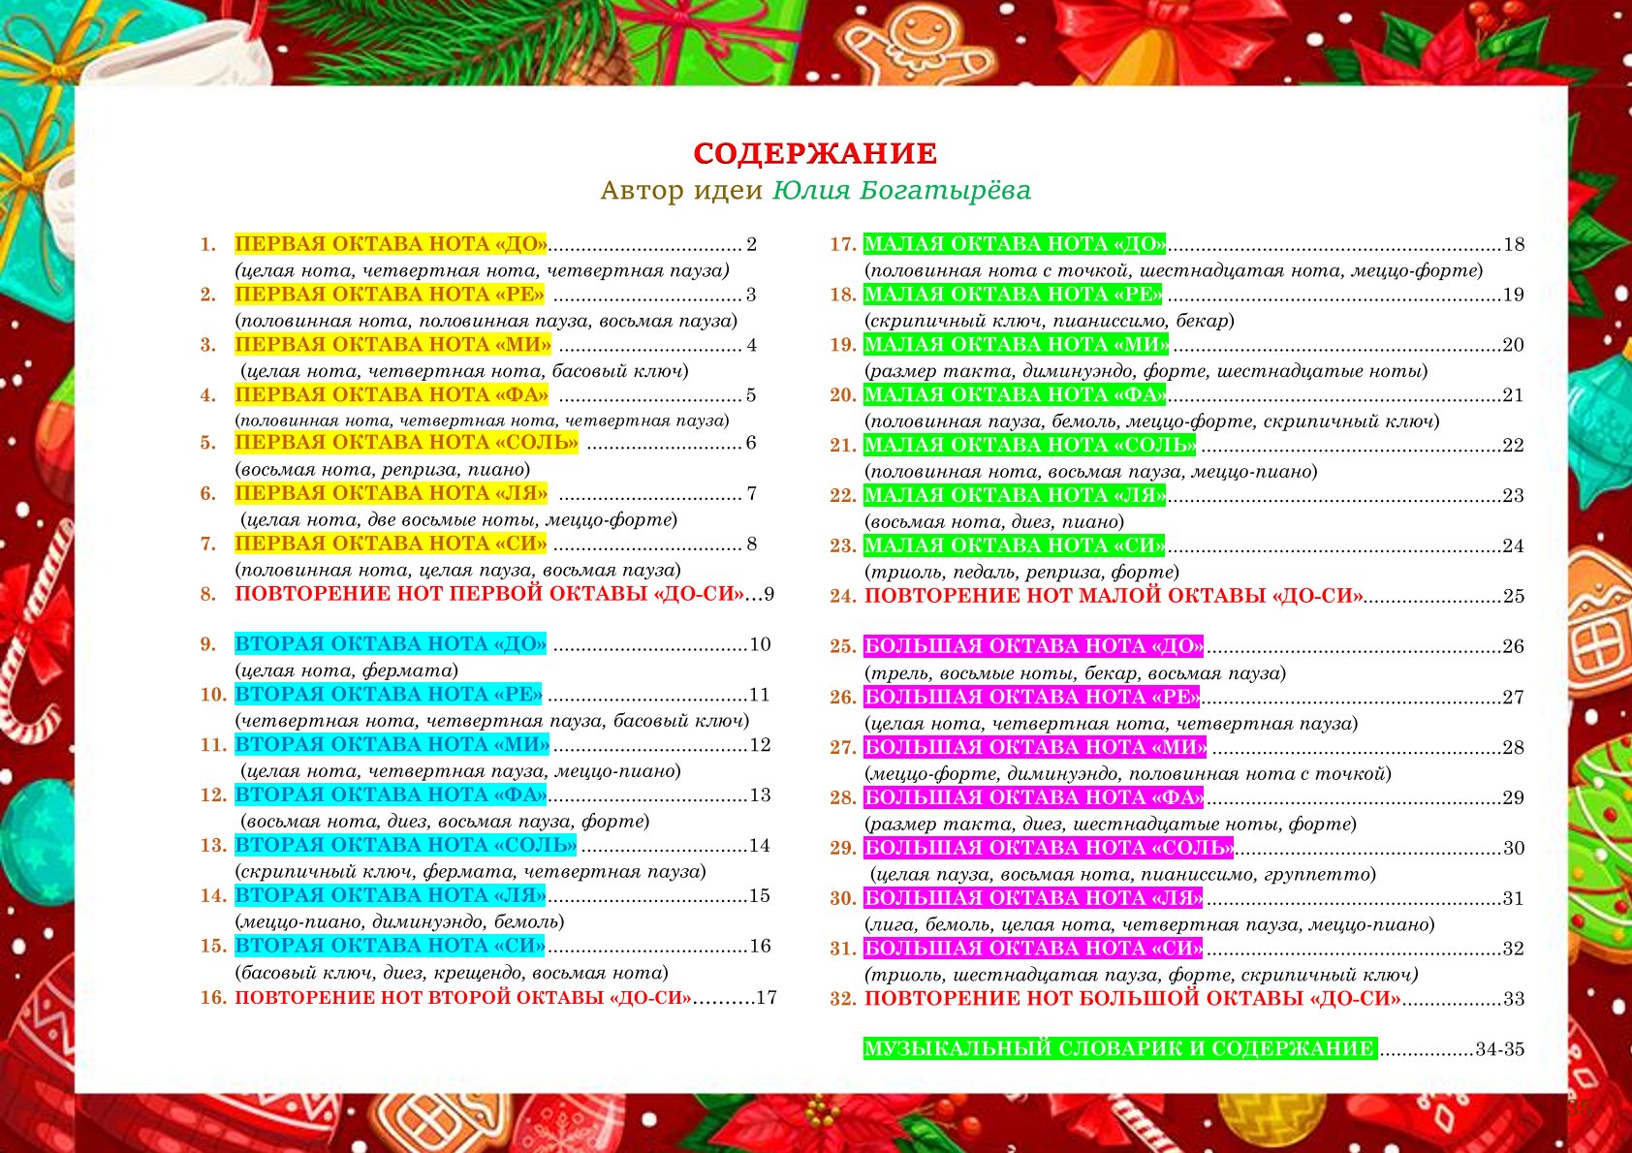
Task: Click author name «Юлия Богатырёва»
Action: click(901, 191)
